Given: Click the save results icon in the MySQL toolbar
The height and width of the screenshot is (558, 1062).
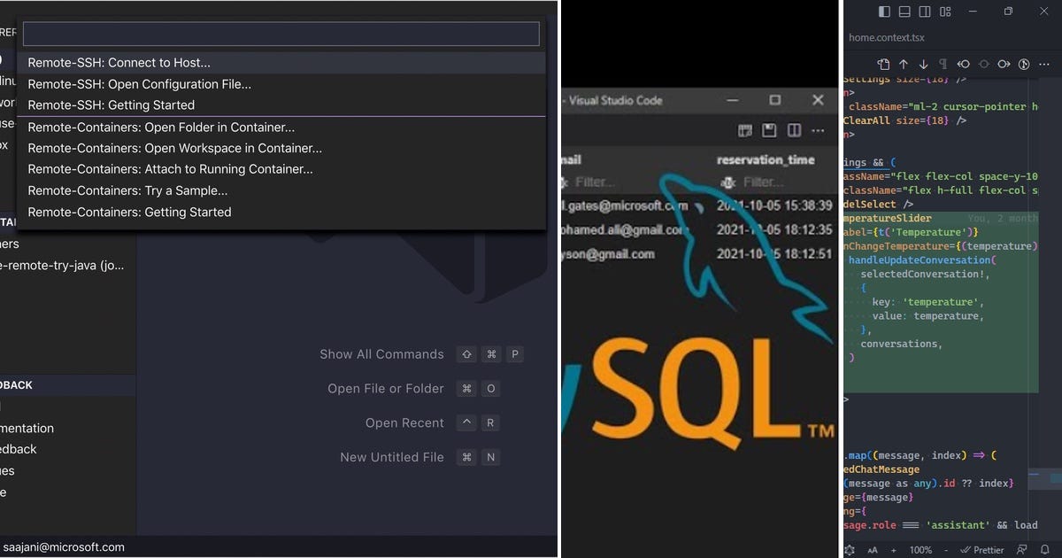Looking at the screenshot, I should pos(771,130).
